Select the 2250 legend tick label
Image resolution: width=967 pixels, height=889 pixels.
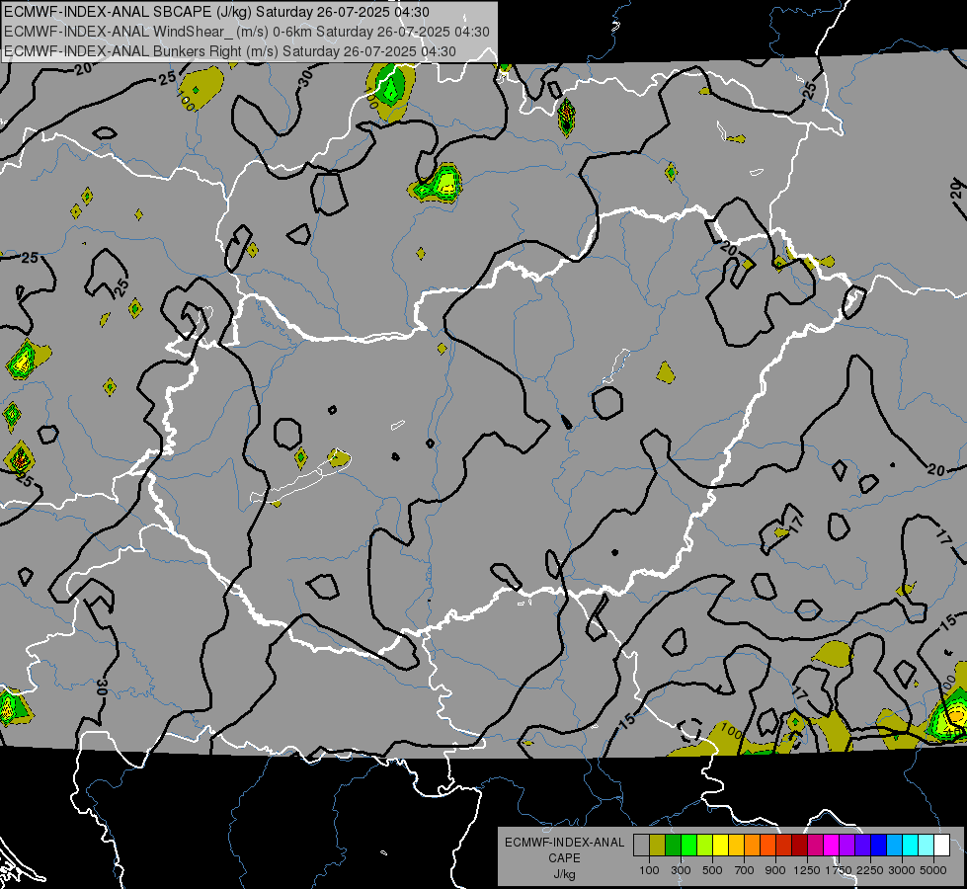point(870,870)
